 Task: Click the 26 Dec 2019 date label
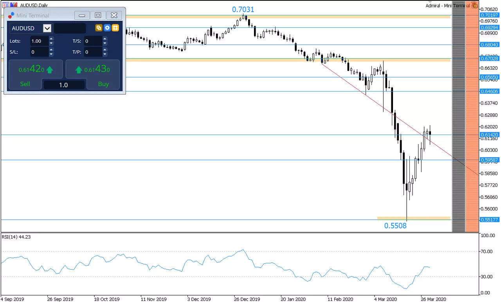click(x=247, y=299)
